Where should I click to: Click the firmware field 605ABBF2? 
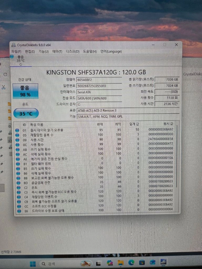pyautogui.click(x=99, y=80)
